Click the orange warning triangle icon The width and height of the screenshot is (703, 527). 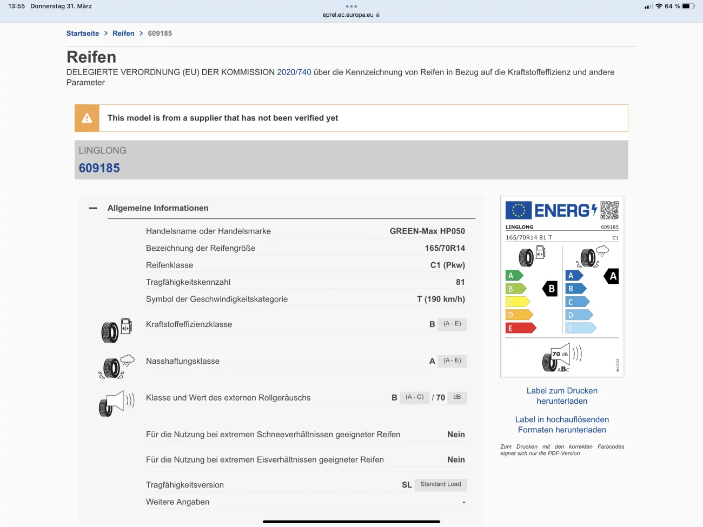[x=87, y=118]
